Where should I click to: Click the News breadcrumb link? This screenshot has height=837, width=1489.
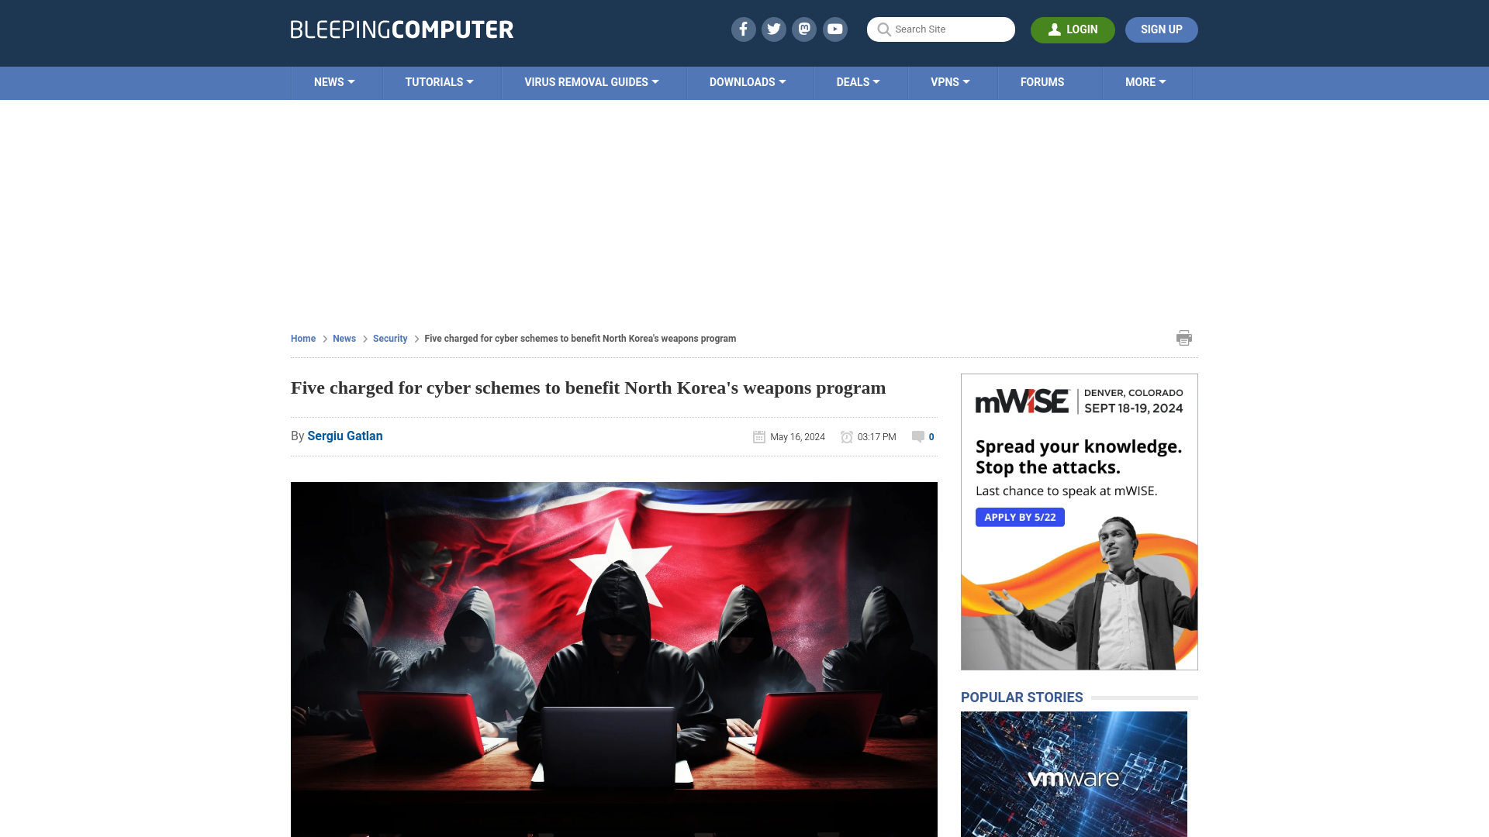344,338
